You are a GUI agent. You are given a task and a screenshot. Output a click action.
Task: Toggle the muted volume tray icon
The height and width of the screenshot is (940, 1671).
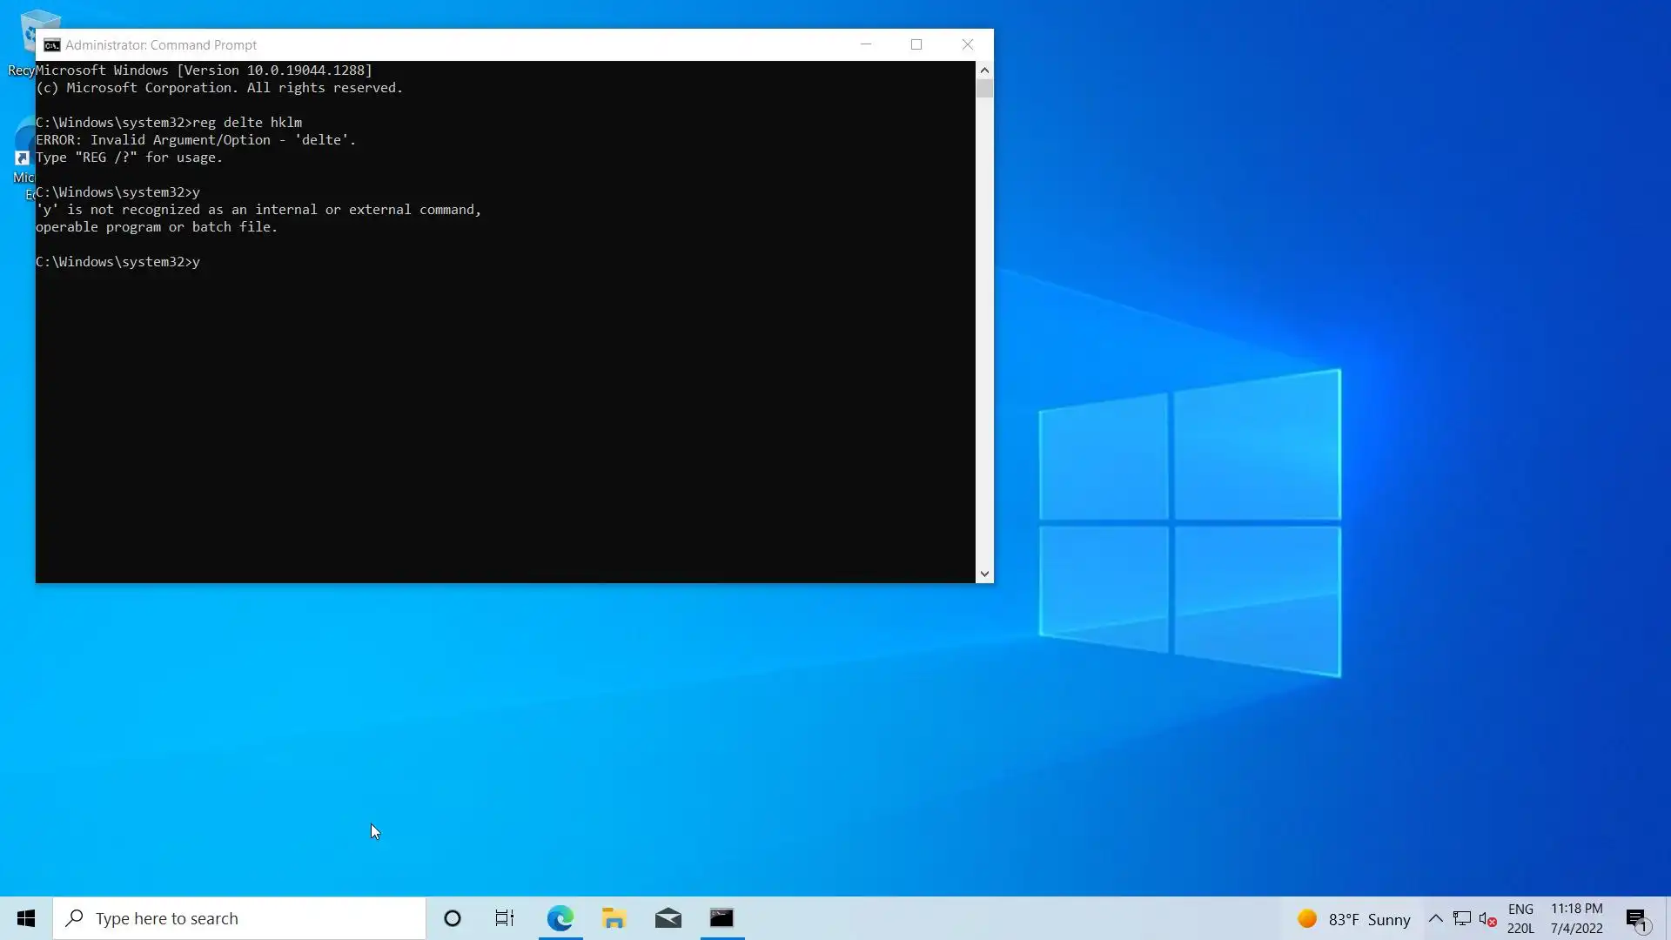tap(1487, 919)
